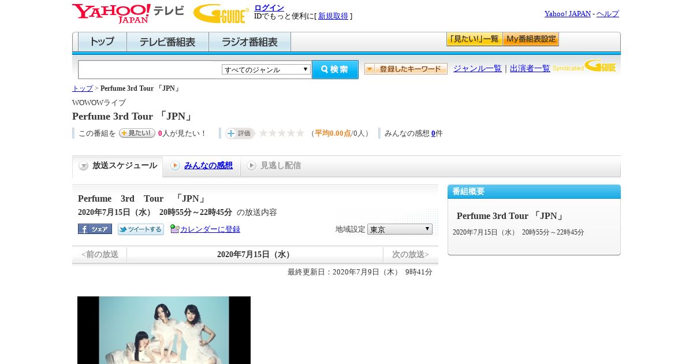The width and height of the screenshot is (693, 364).
Task: Open the ヘルプ link
Action: point(608,14)
